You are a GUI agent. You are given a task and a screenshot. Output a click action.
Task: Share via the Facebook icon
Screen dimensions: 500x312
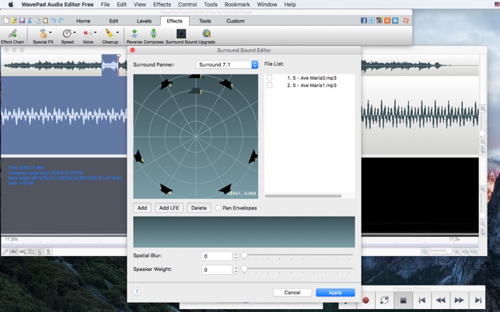pos(364,21)
